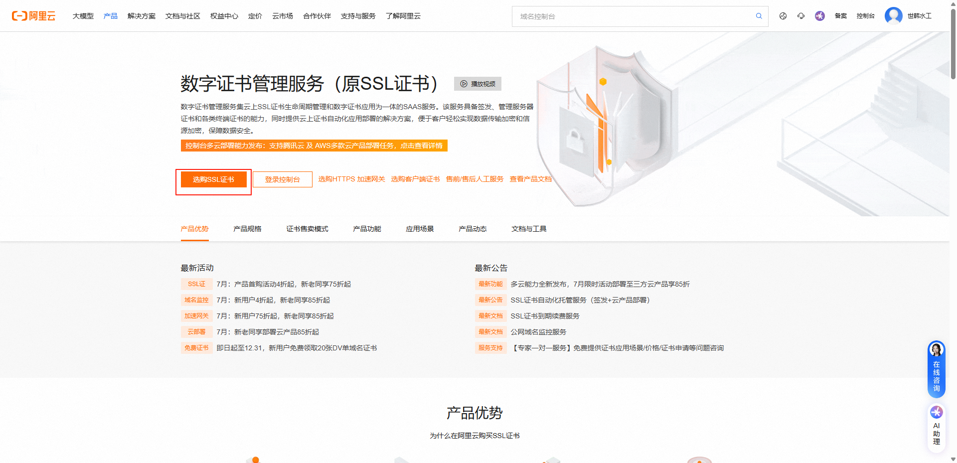Click the 最新功能 tag
The width and height of the screenshot is (957, 463).
491,284
